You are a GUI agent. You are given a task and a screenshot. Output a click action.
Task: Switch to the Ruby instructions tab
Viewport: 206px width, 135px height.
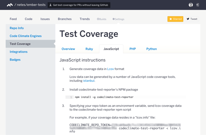pos(89,49)
